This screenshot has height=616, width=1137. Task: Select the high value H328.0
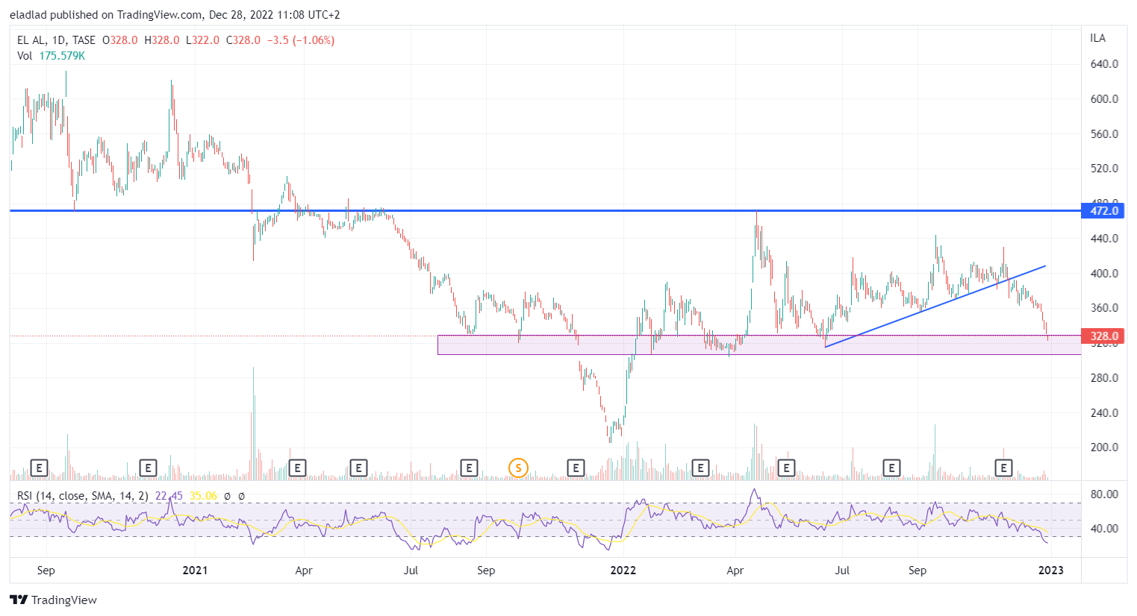coord(162,40)
